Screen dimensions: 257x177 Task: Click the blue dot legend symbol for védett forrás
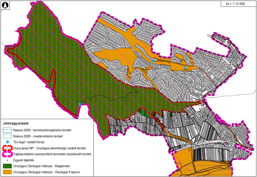click(7, 142)
